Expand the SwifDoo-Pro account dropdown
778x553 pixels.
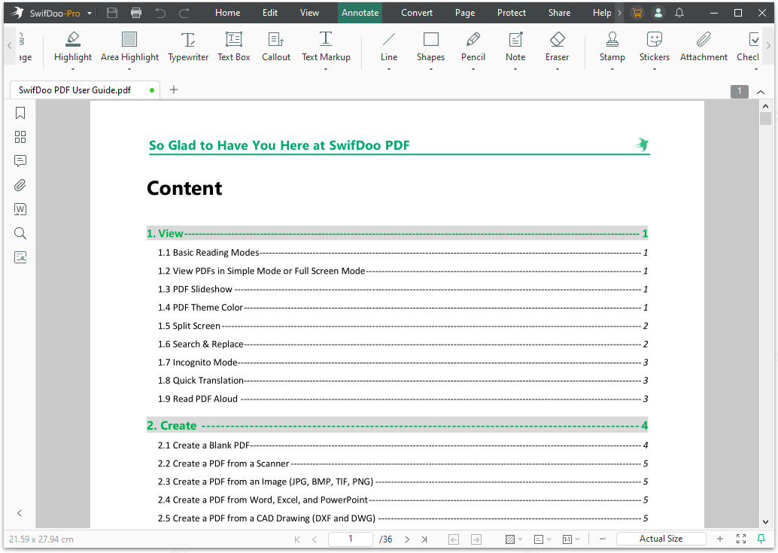click(x=88, y=12)
